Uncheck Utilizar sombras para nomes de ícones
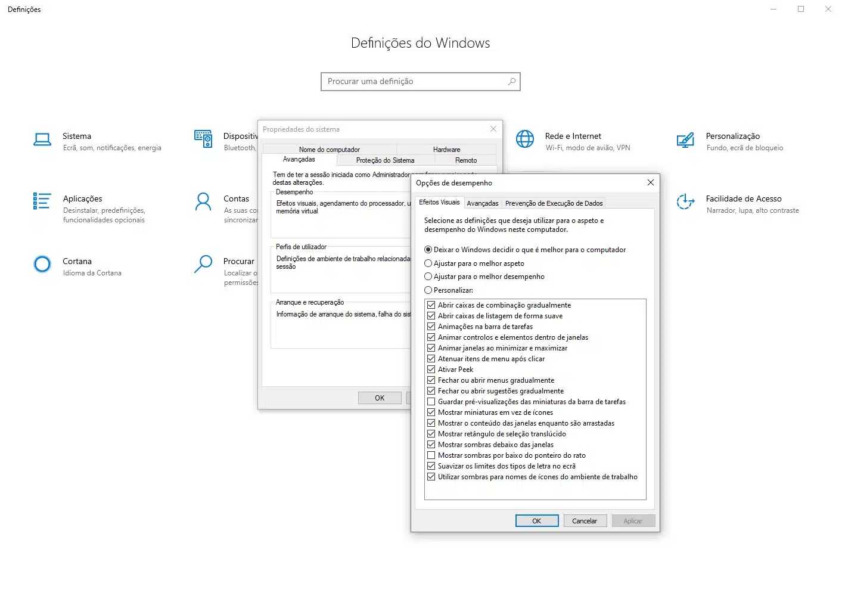The height and width of the screenshot is (608, 842). click(x=431, y=477)
